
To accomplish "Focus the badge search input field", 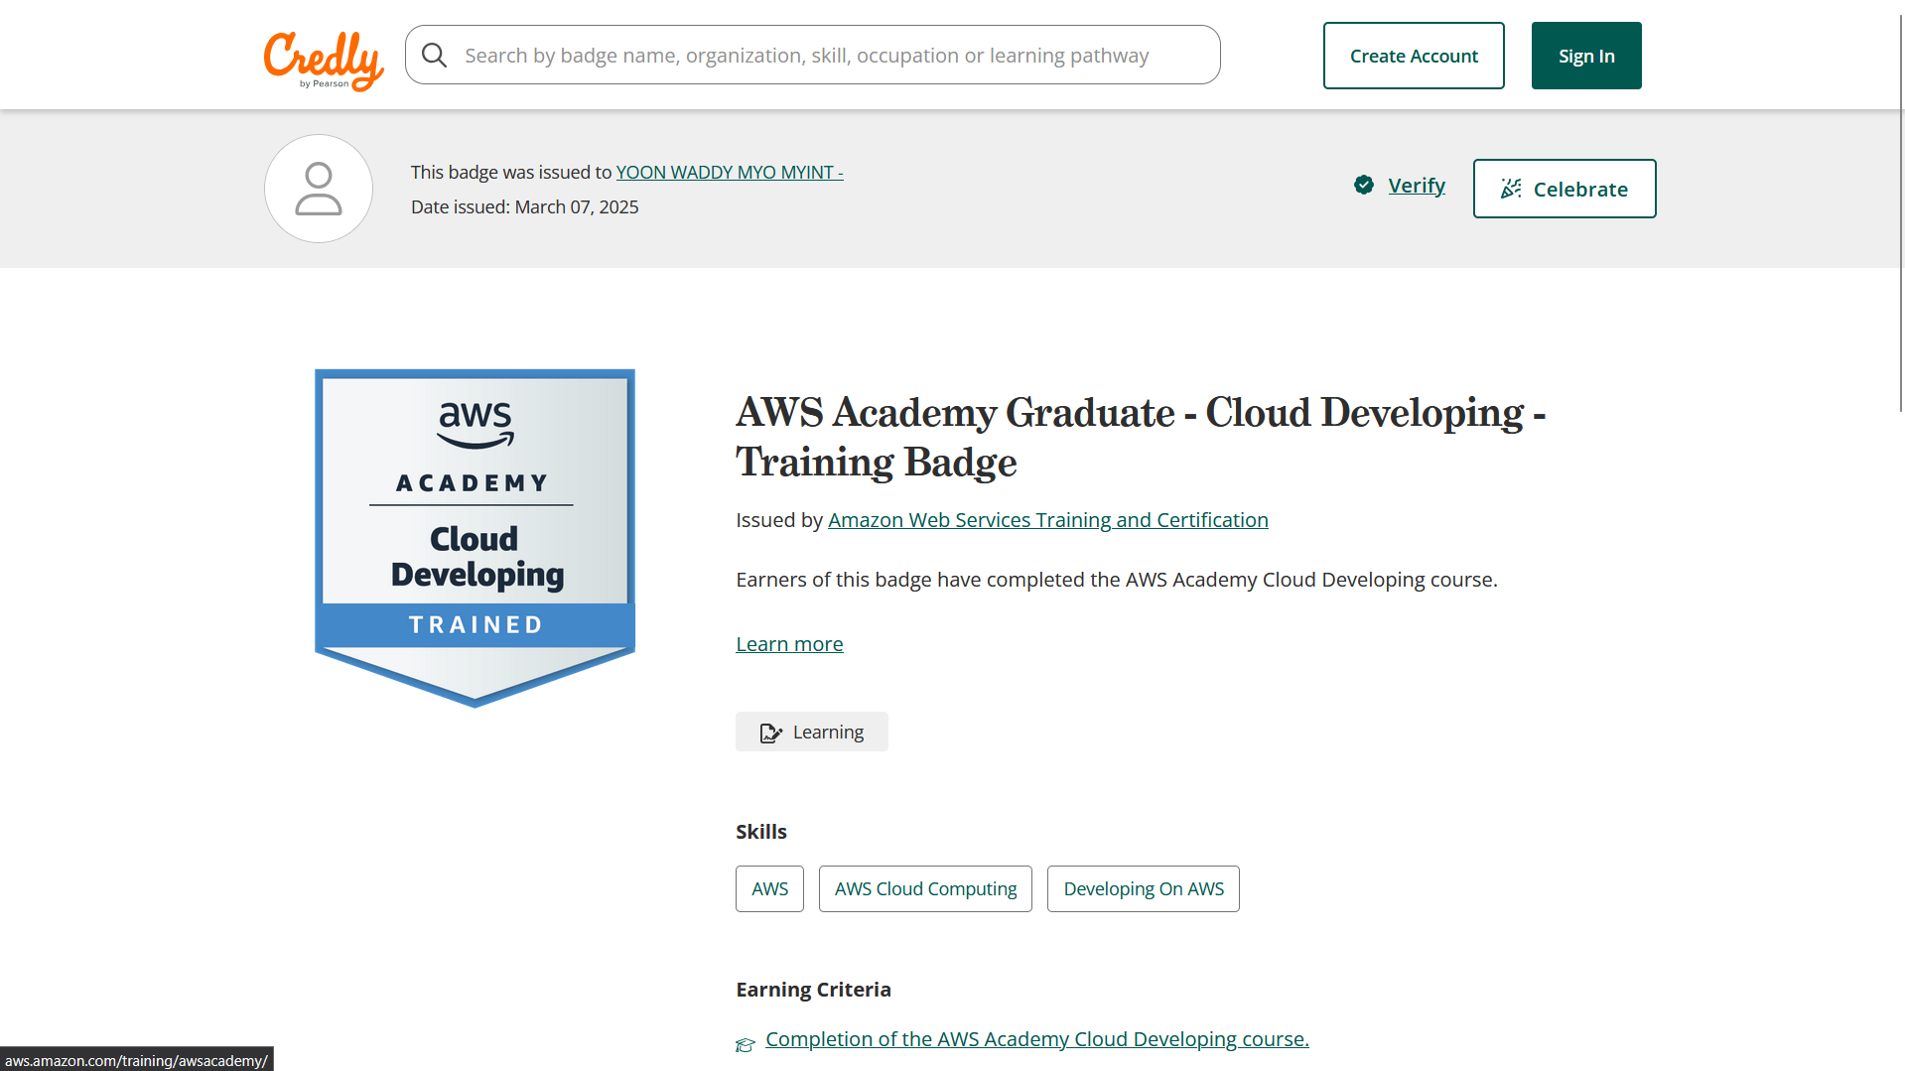I will [x=812, y=55].
